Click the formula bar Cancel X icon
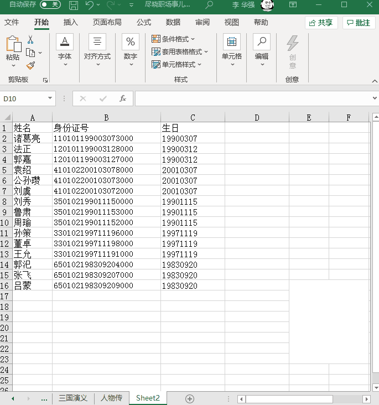 83,98
